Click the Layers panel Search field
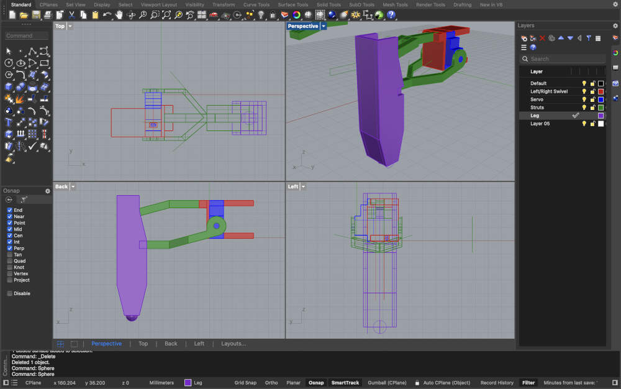This screenshot has width=621, height=389. tap(563, 59)
